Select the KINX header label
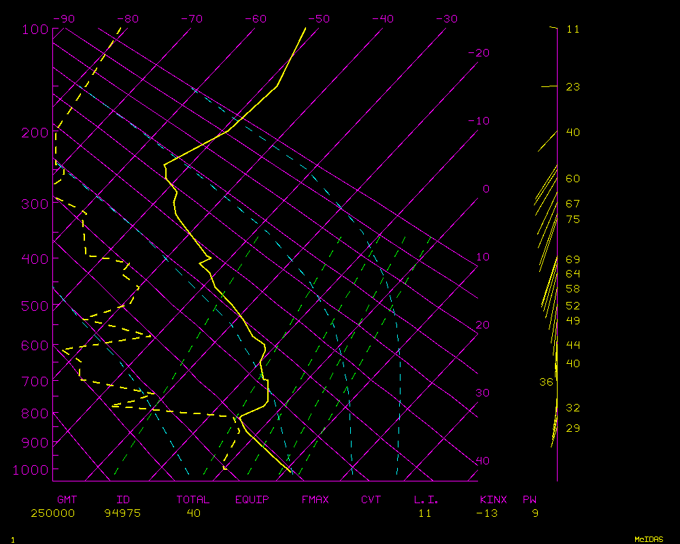Screen dimensions: 680x544 (493, 500)
